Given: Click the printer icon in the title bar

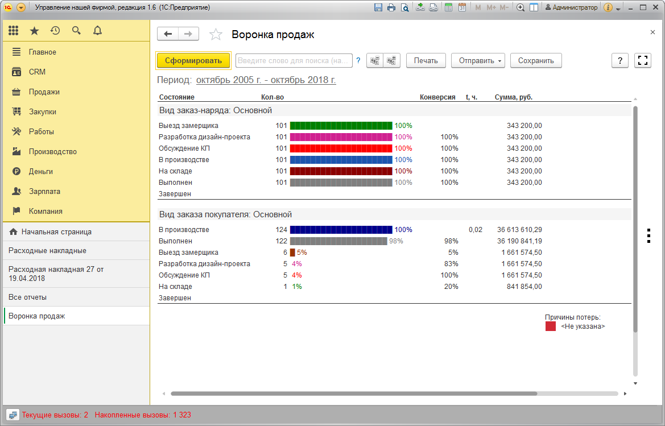Looking at the screenshot, I should (391, 7).
